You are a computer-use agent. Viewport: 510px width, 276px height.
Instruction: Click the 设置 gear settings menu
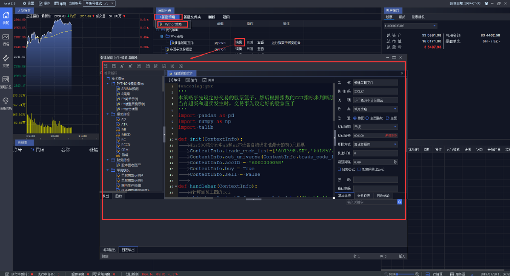tap(28, 3)
